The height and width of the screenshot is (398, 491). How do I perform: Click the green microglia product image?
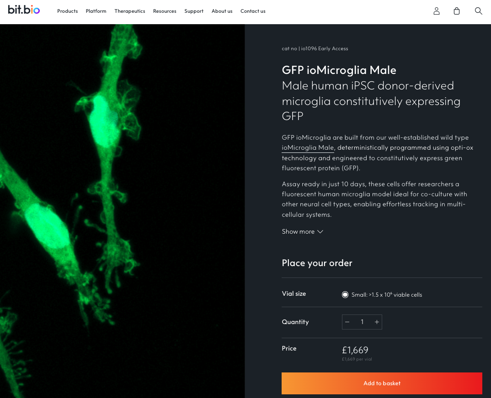click(122, 211)
